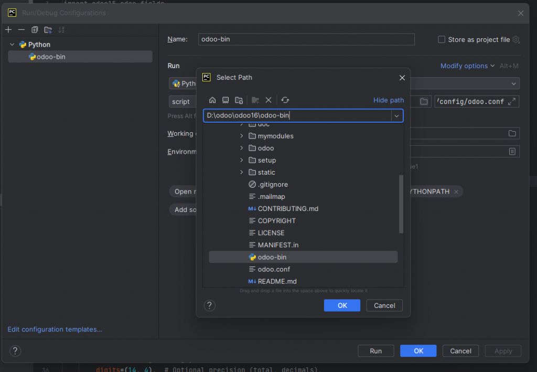Open the path history dropdown arrow

(396, 116)
